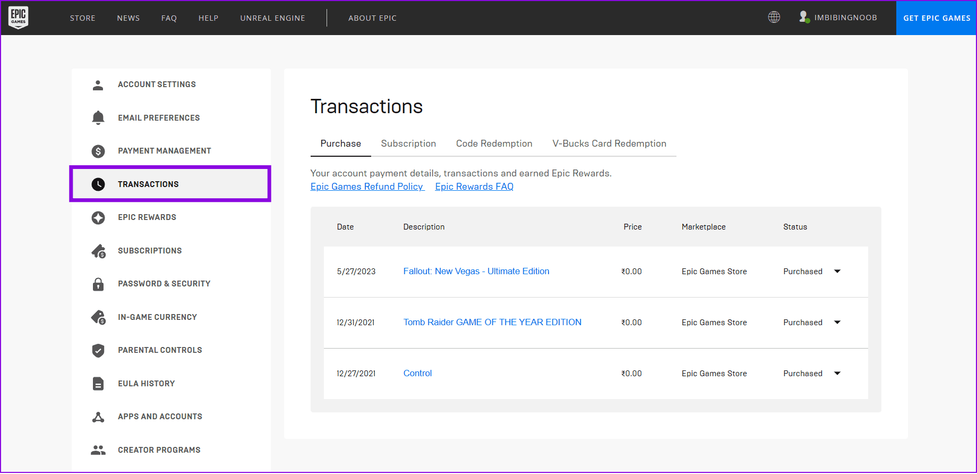Open EULA HISTORY in sidebar
977x474 pixels.
(x=146, y=384)
